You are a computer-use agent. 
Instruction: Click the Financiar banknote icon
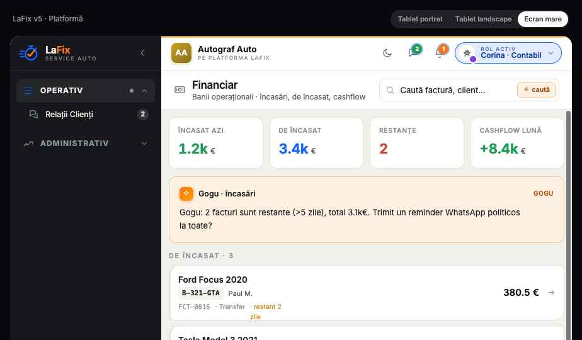point(180,90)
